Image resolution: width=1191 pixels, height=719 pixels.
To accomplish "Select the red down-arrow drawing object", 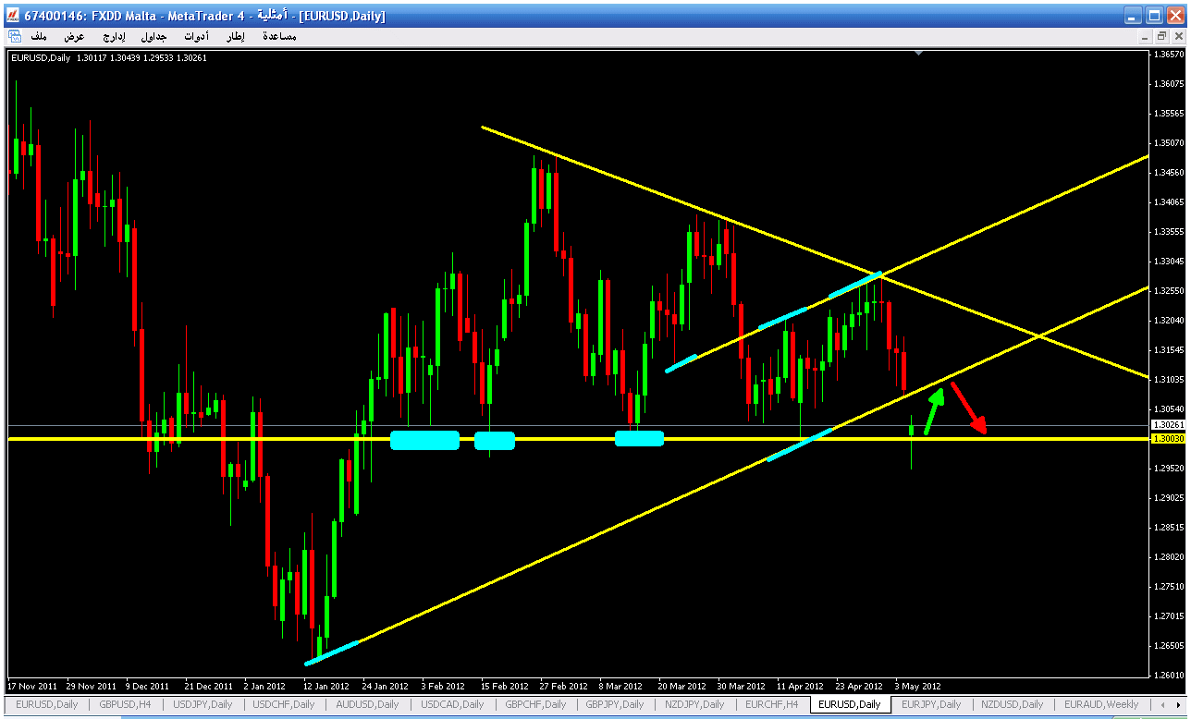I will (x=968, y=408).
